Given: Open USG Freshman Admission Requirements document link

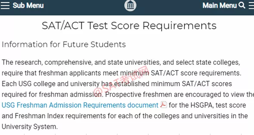Looking at the screenshot, I should coord(80,105).
